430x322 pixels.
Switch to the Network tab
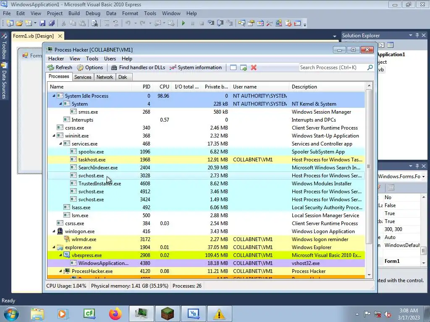(x=105, y=77)
